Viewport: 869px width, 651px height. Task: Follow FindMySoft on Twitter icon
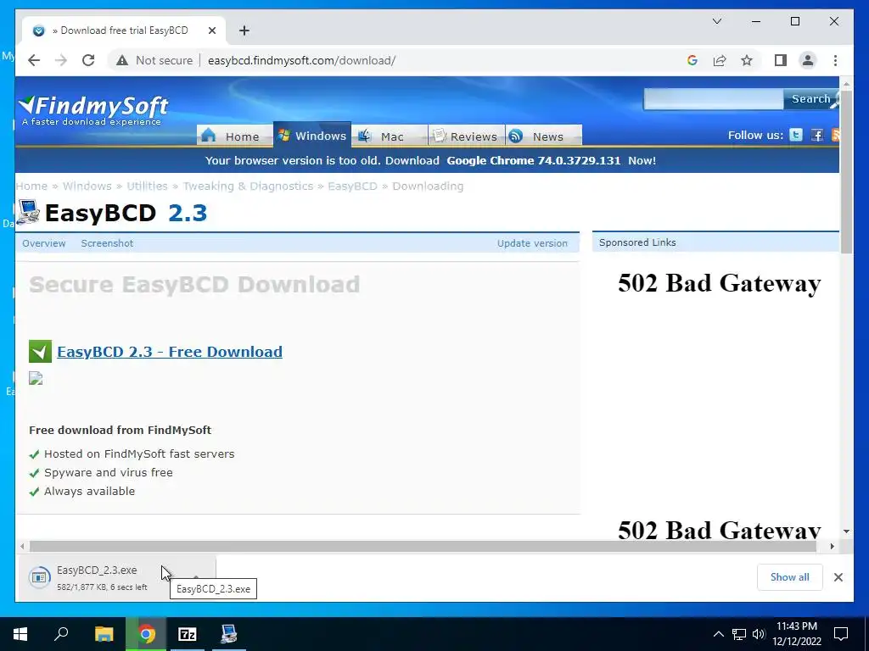796,135
